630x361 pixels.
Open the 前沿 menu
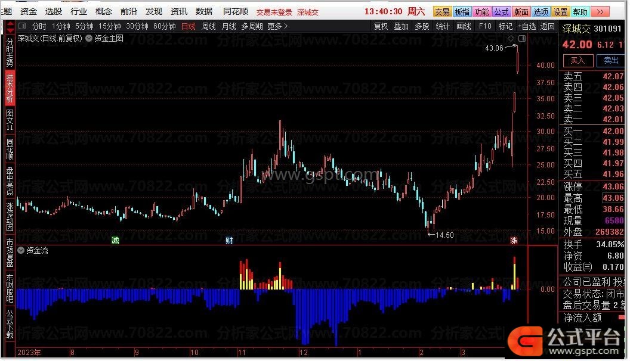point(129,11)
